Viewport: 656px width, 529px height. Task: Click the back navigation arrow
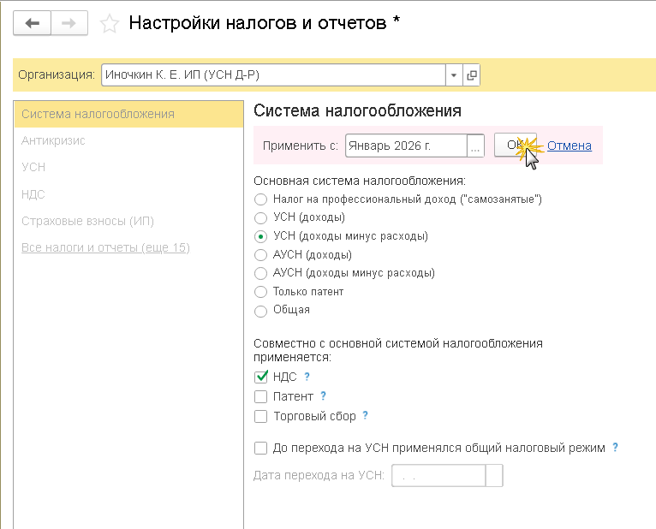33,23
